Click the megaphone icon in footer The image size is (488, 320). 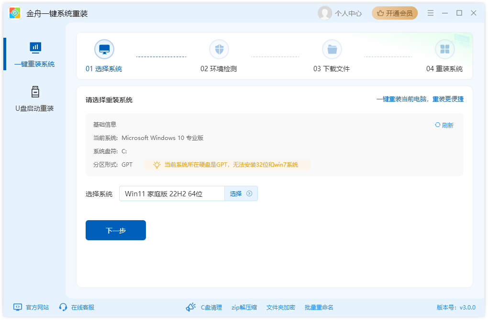click(191, 307)
